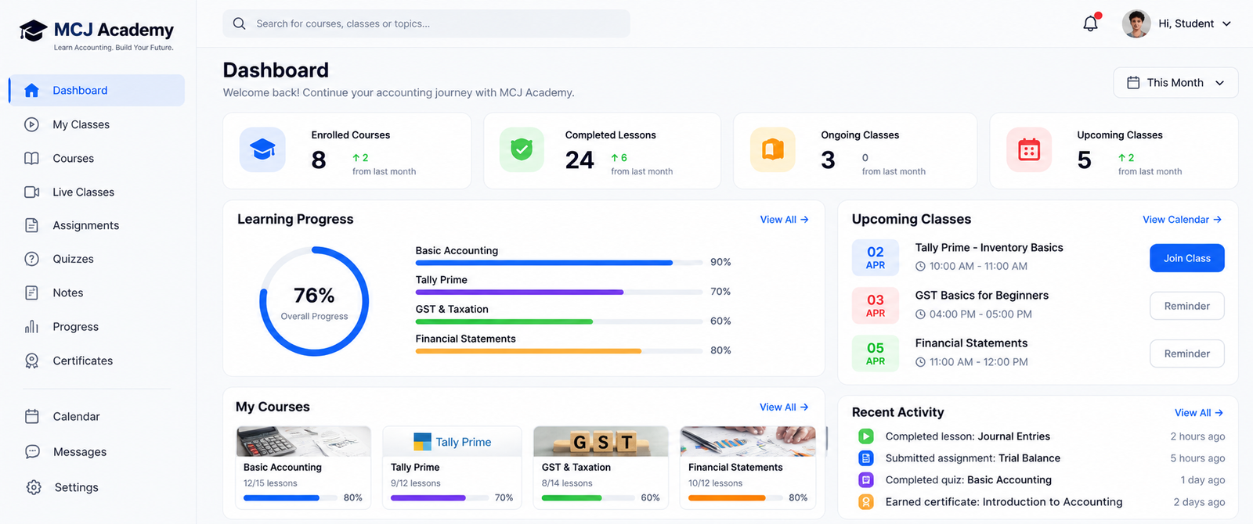This screenshot has width=1253, height=524.
Task: Click the Settings gear icon in sidebar
Action: 33,487
